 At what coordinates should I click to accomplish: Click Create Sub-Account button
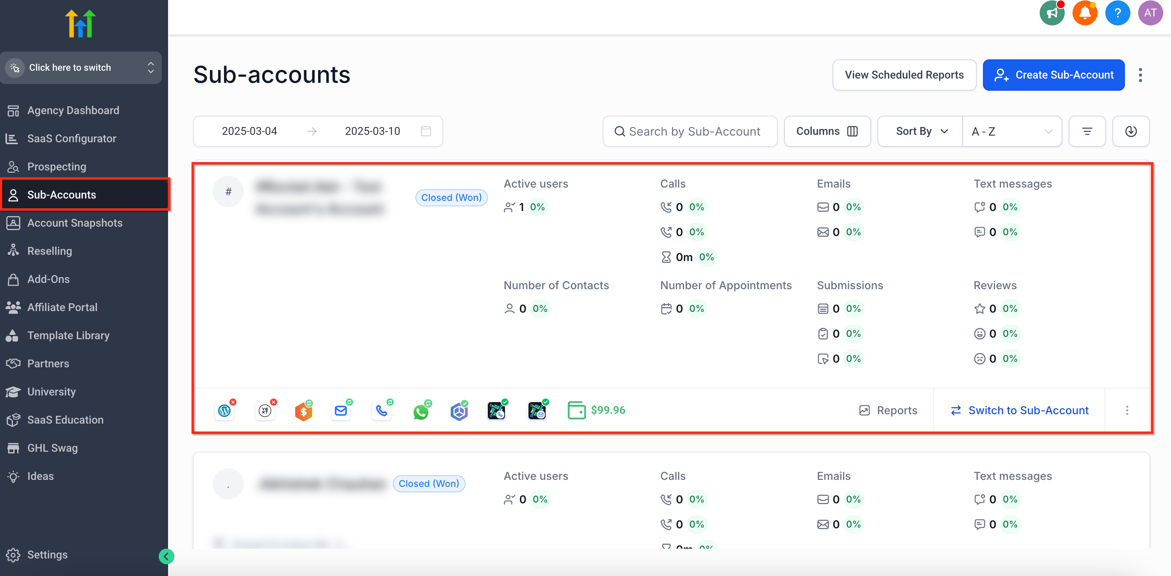click(x=1053, y=75)
